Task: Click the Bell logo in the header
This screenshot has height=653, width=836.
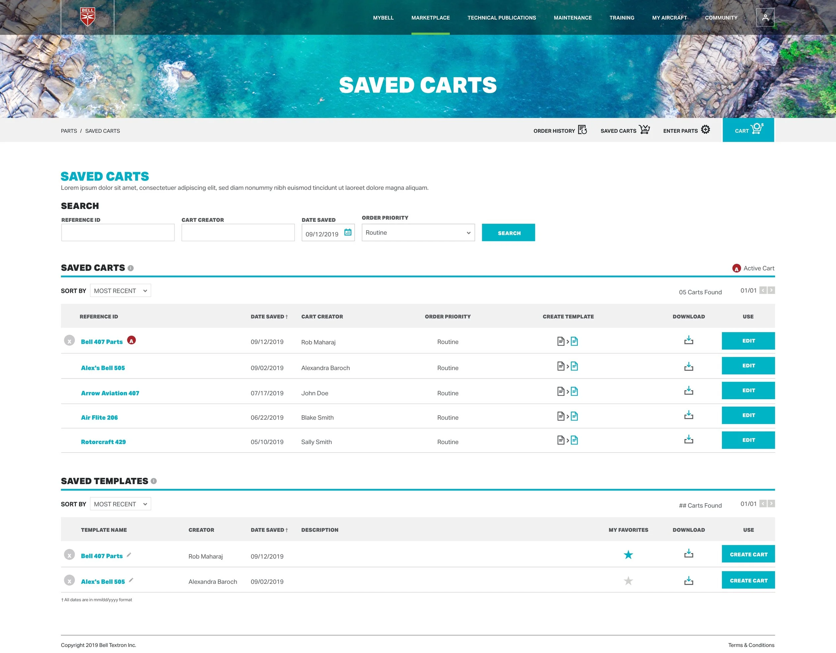Action: 88,17
